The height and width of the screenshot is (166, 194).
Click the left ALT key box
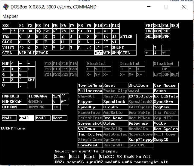coord(31,53)
